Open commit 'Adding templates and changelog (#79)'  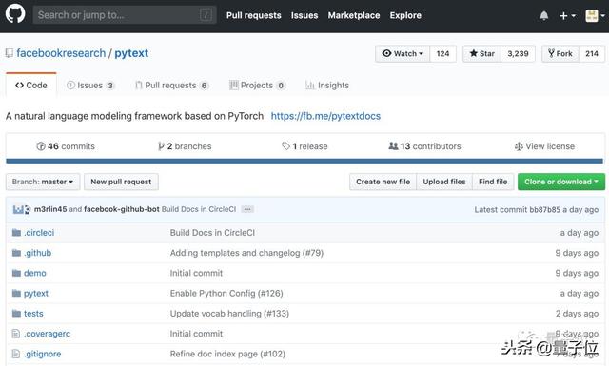pyautogui.click(x=246, y=253)
